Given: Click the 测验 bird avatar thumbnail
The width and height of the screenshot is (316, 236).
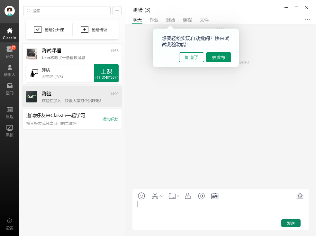Looking at the screenshot, I should (32, 97).
